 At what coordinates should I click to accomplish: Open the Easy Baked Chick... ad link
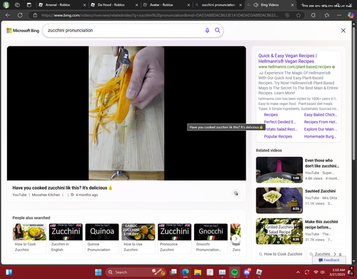pyautogui.click(x=321, y=115)
